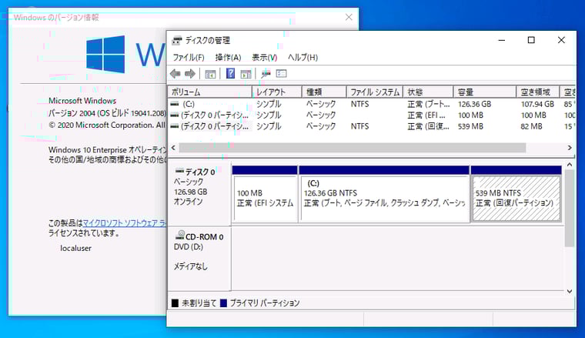Click the graphical view scroll-down arrow
The width and height of the screenshot is (585, 338).
tap(570, 291)
